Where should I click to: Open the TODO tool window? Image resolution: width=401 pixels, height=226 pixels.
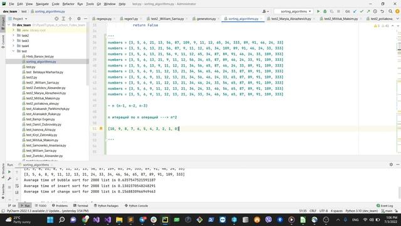coord(41,205)
